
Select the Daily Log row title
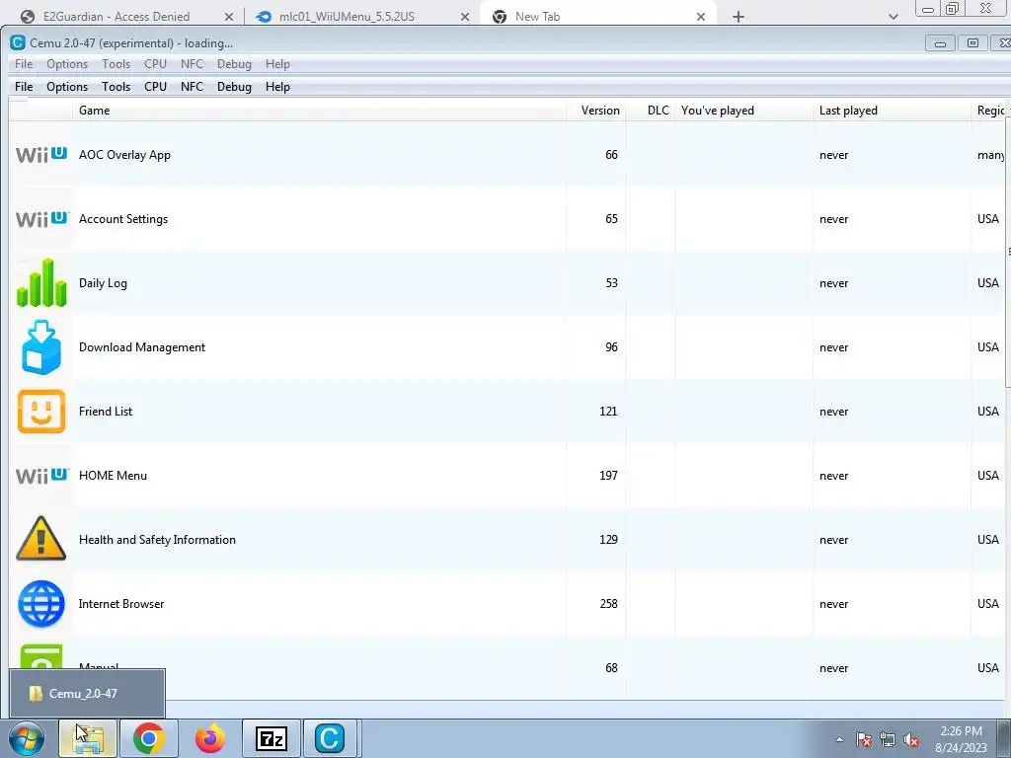pos(103,283)
